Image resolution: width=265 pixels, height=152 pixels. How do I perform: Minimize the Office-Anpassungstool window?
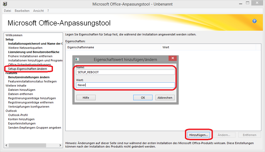coord(241,3)
